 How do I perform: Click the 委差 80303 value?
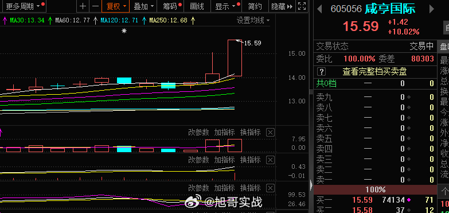423,59
